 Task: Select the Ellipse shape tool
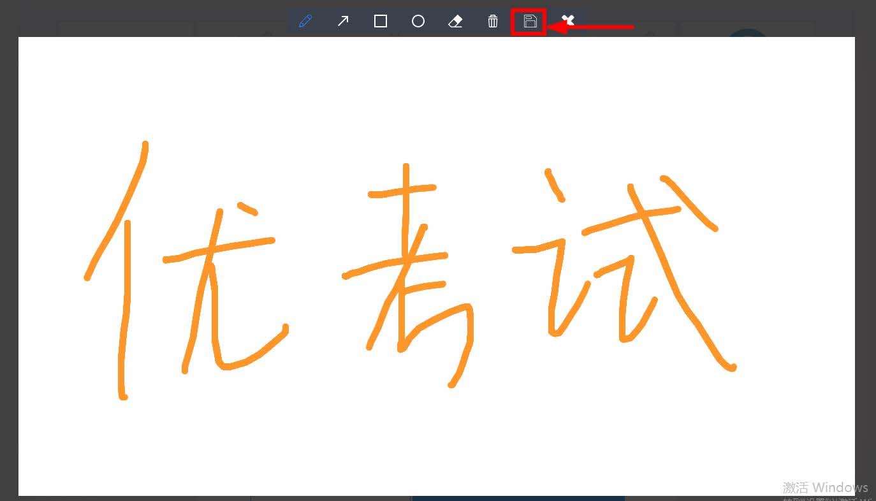tap(418, 20)
